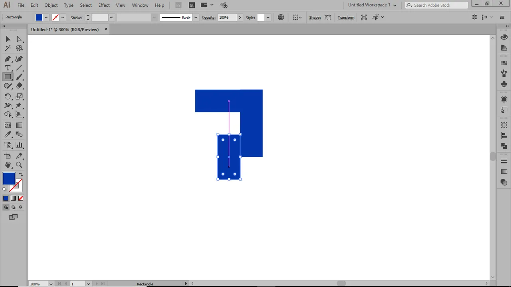
Task: Change the screen mode
Action: [x=13, y=217]
